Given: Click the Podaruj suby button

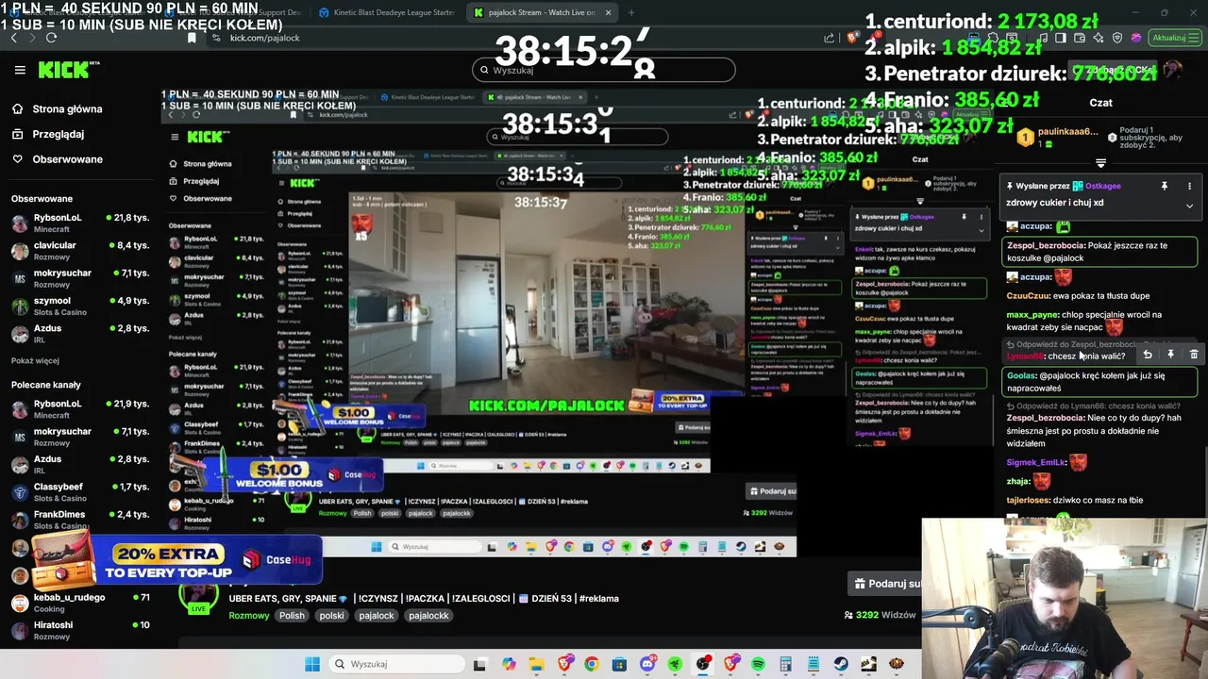Looking at the screenshot, I should point(885,584).
